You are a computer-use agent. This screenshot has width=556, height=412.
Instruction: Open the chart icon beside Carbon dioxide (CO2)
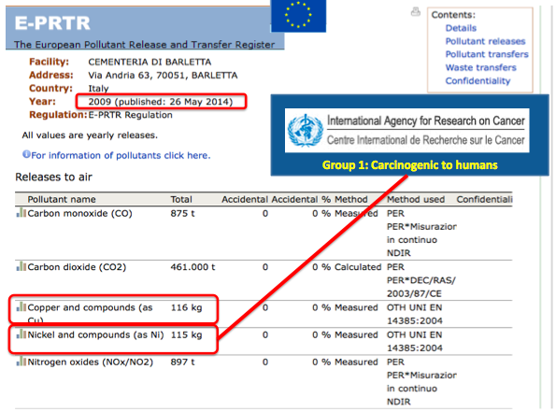21,266
